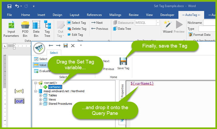
Task: Open the Tag Tree
Action: click(47, 29)
